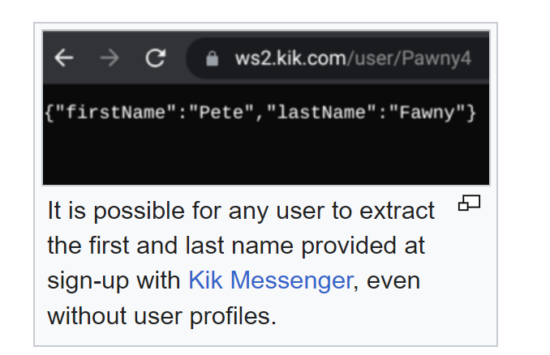Open the enlarge icon beside the caption
This screenshot has width=550, height=355.
coord(469,203)
